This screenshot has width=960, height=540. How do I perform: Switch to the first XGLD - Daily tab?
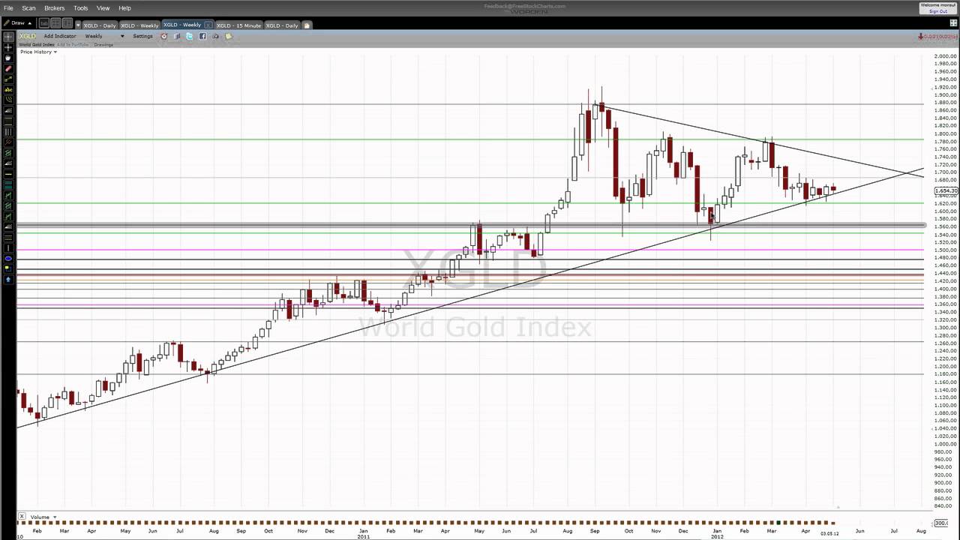pos(100,25)
